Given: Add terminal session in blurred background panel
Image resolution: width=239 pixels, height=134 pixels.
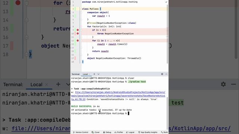Looking at the screenshot, I should point(58,84).
